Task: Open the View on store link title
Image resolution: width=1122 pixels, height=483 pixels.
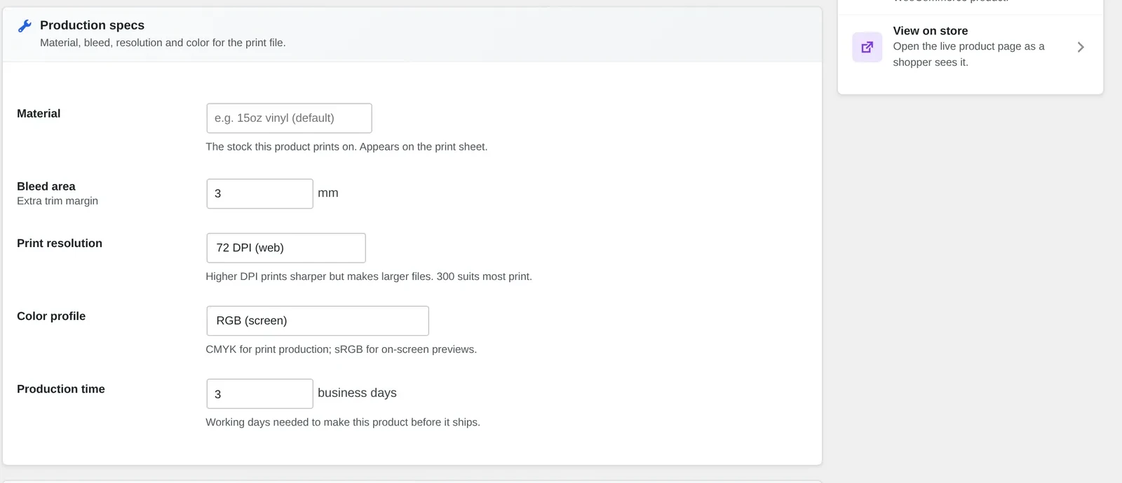Action: (x=931, y=31)
